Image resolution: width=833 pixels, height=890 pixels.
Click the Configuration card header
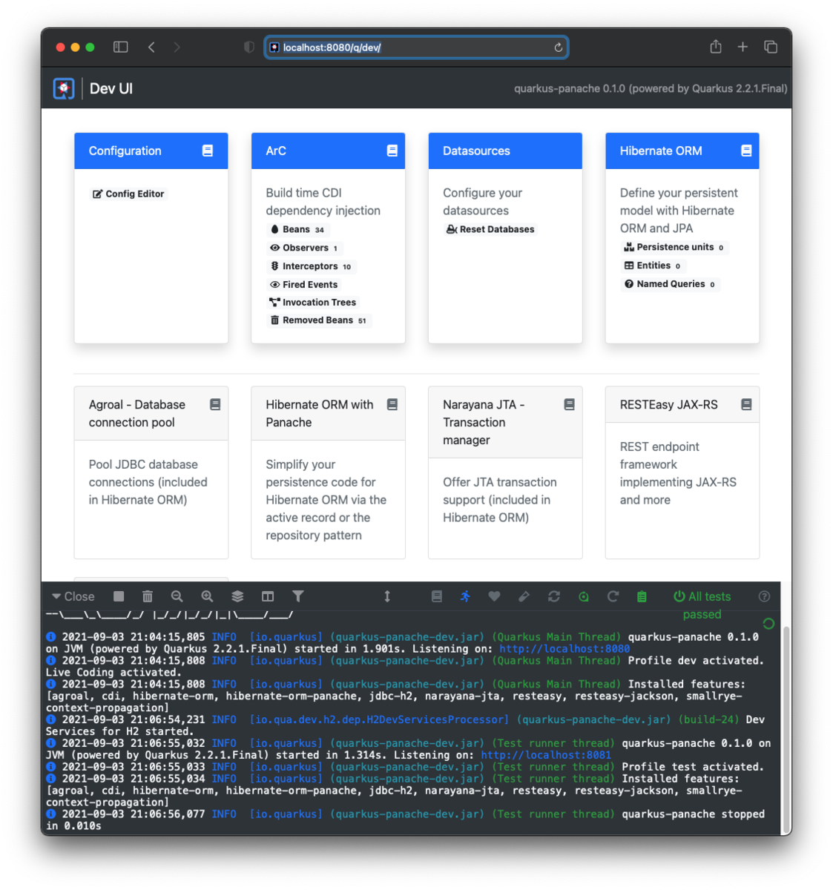[x=151, y=151]
